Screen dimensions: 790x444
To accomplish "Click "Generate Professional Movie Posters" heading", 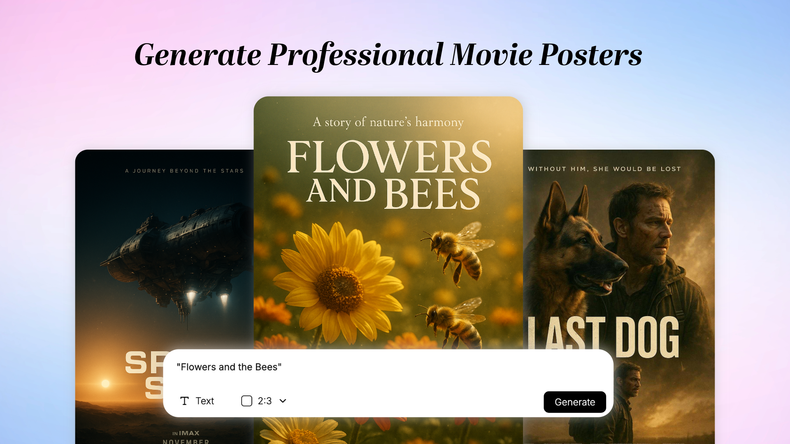I will (x=388, y=55).
